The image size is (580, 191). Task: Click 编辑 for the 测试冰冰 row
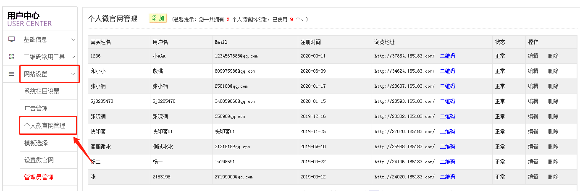pos(533,147)
